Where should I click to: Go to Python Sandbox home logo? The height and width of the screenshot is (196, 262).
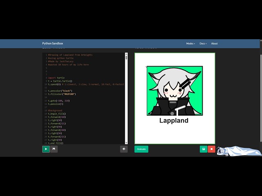click(x=53, y=43)
